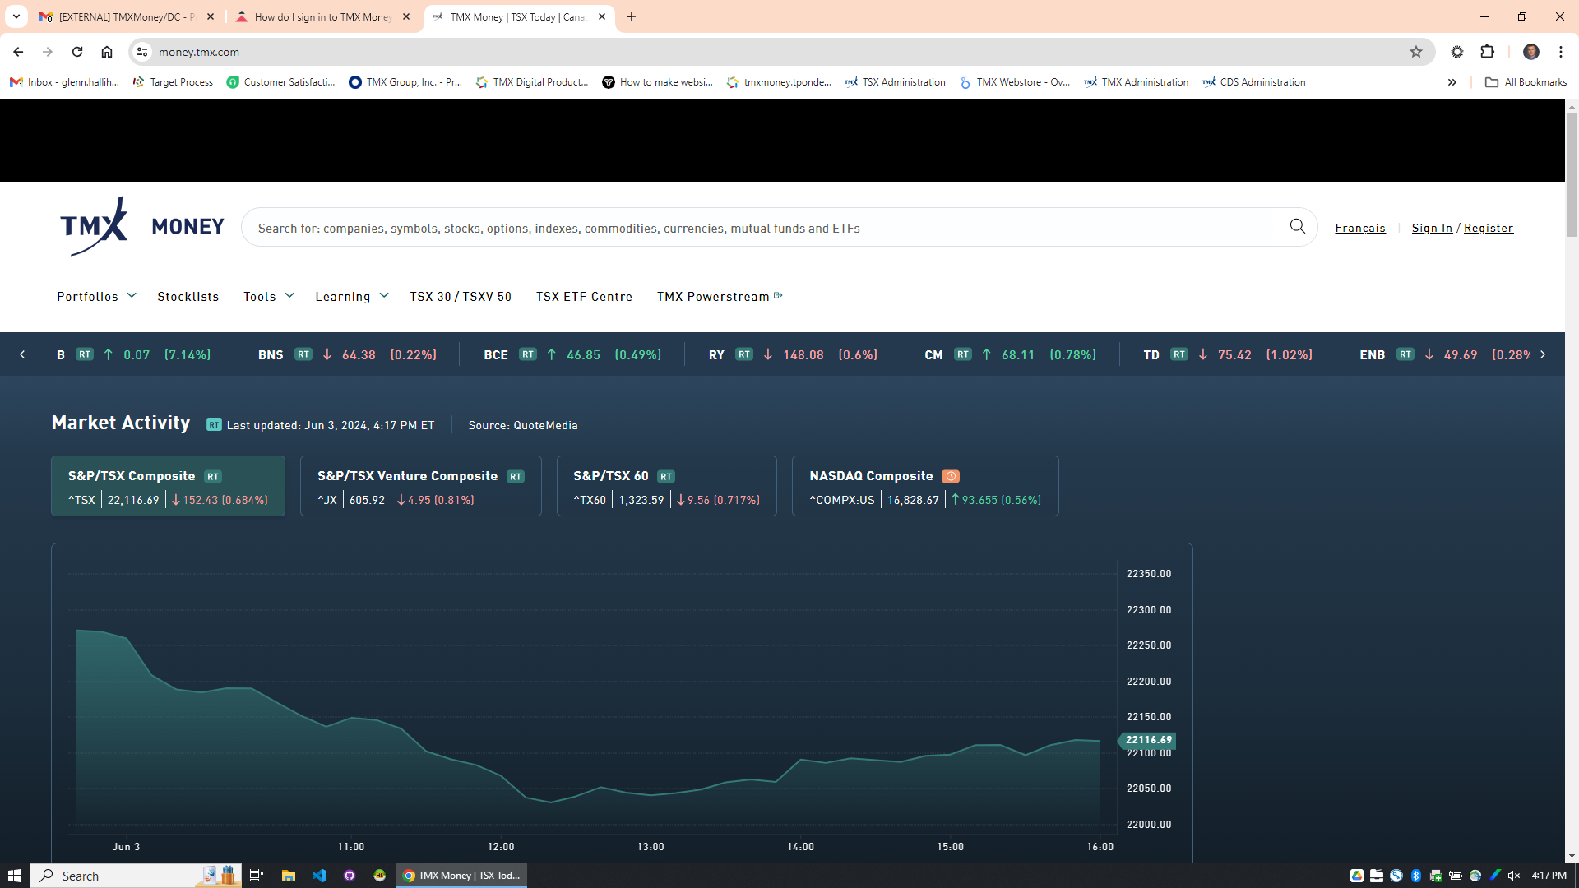Select the S&P/TSX Venture Composite index
The width and height of the screenshot is (1579, 888).
tap(420, 487)
